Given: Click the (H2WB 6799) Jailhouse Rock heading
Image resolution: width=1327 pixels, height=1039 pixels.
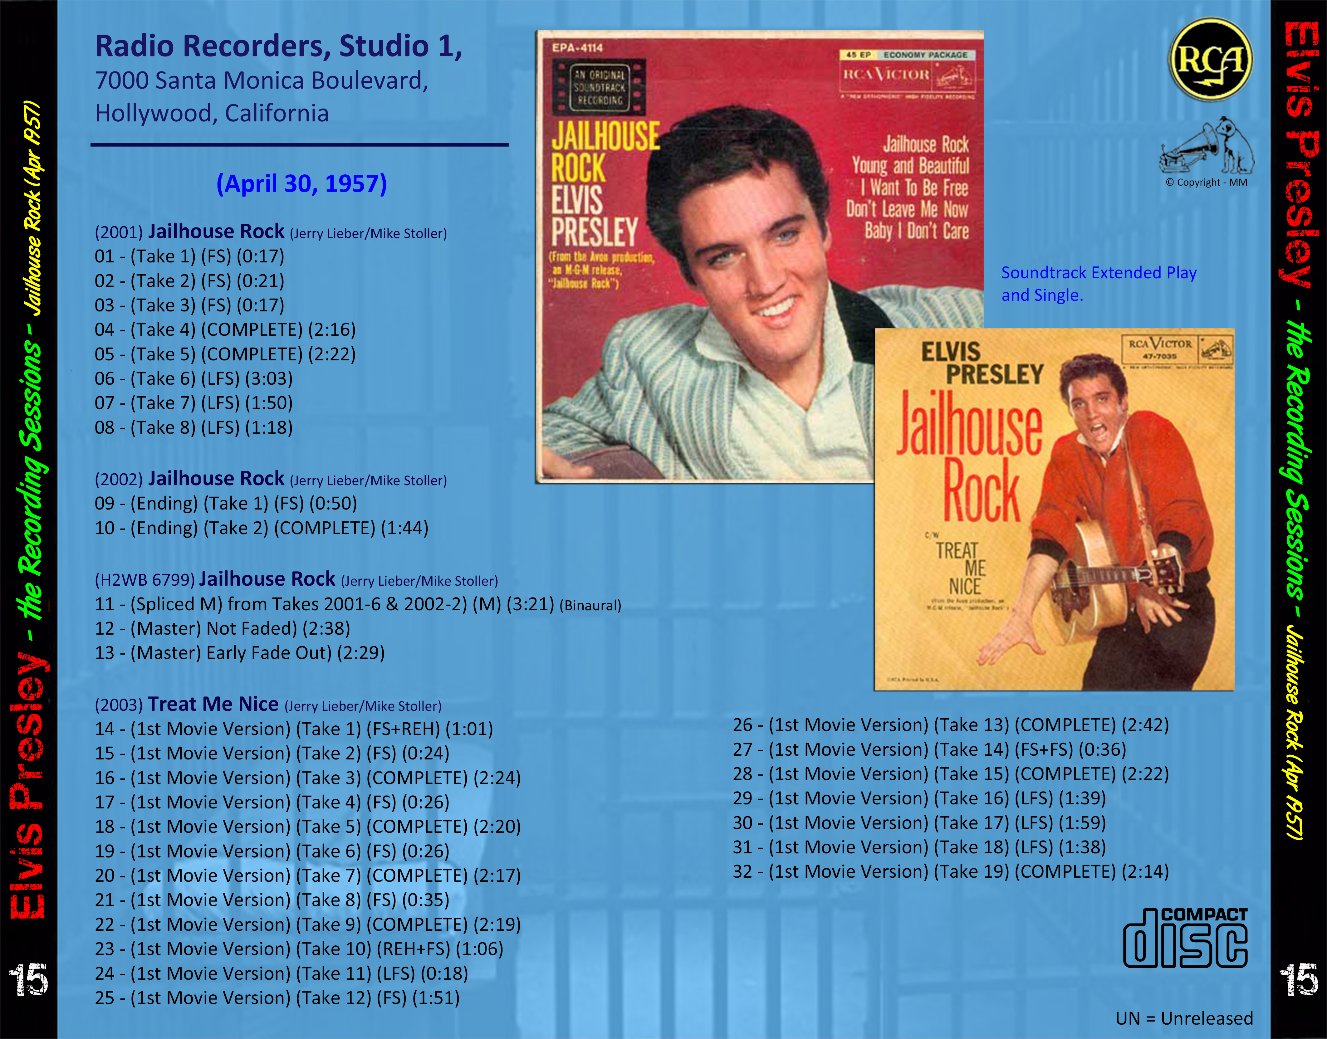Looking at the screenshot, I should pos(296,579).
